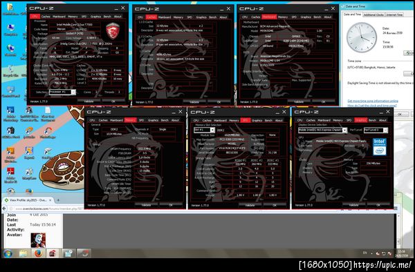
Task: Click the forum profile avatar image
Action: tap(38, 240)
